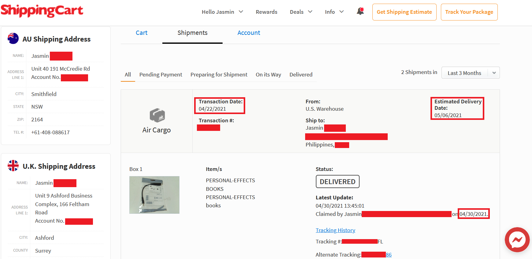The width and height of the screenshot is (532, 259).
Task: Click the 2 Shipments in label
Action: coord(419,72)
